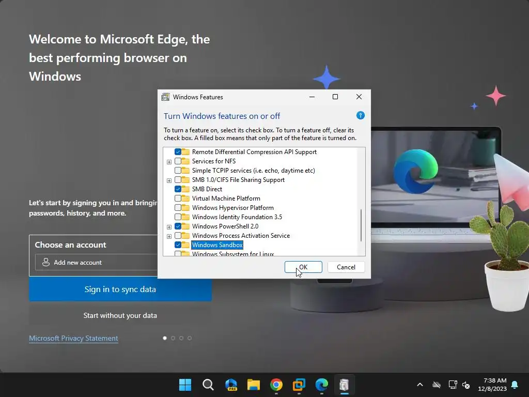The image size is (529, 397).
Task: Select Windows Identity Foundation 3.5 text
Action: (237, 217)
